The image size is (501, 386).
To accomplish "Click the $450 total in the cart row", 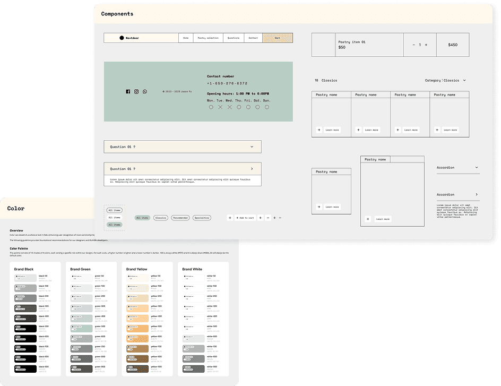I will pyautogui.click(x=453, y=45).
